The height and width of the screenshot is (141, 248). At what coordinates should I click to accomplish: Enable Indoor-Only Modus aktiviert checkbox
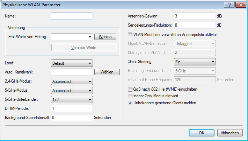(x=130, y=96)
